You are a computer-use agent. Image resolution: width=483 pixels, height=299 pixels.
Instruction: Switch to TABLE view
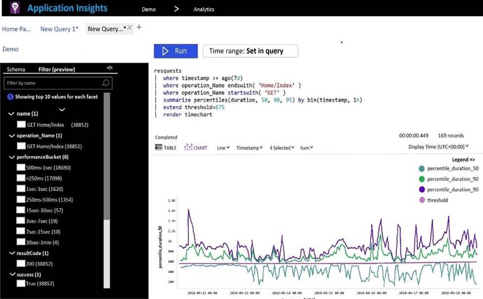[166, 148]
